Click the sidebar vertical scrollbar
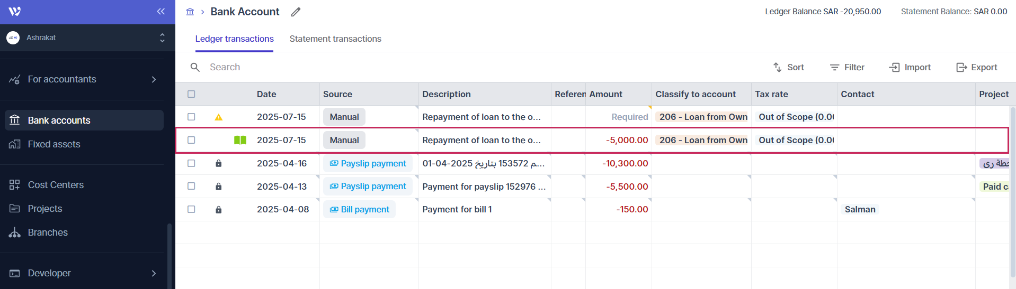 170,254
